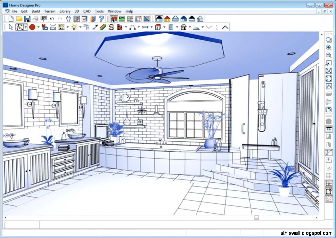Expand the edit tool dropdown arrow
Screen dimensions: 336x238
coord(26,27)
